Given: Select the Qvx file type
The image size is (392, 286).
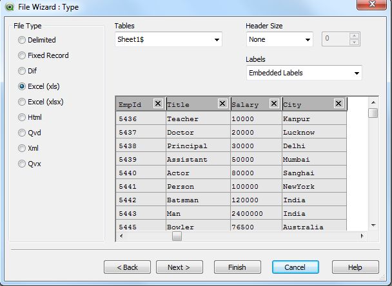Looking at the screenshot, I should [x=30, y=164].
